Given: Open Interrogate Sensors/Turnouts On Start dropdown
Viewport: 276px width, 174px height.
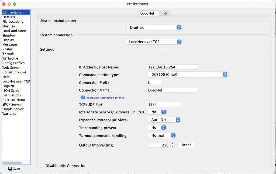Looking at the screenshot, I should [157, 112].
